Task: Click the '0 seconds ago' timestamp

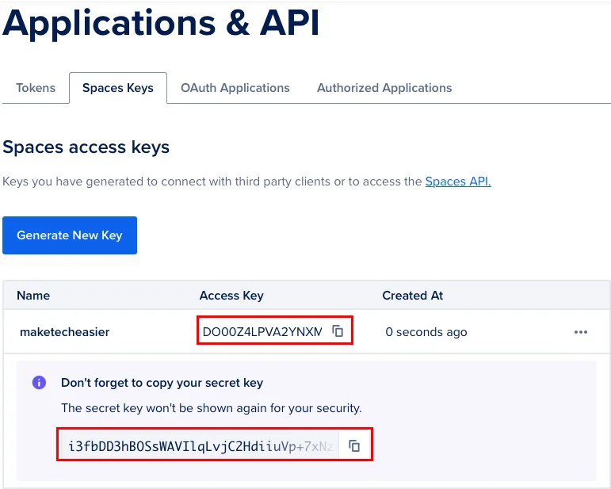Action: click(426, 332)
